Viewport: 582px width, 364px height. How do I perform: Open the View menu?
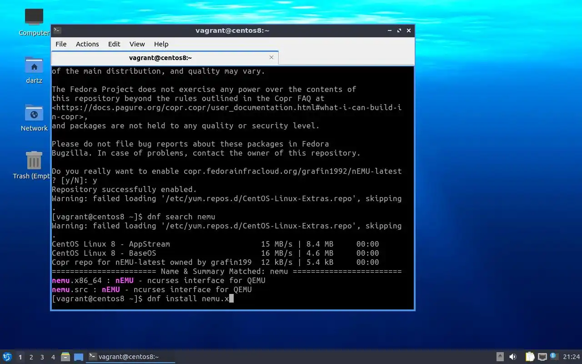click(x=137, y=44)
